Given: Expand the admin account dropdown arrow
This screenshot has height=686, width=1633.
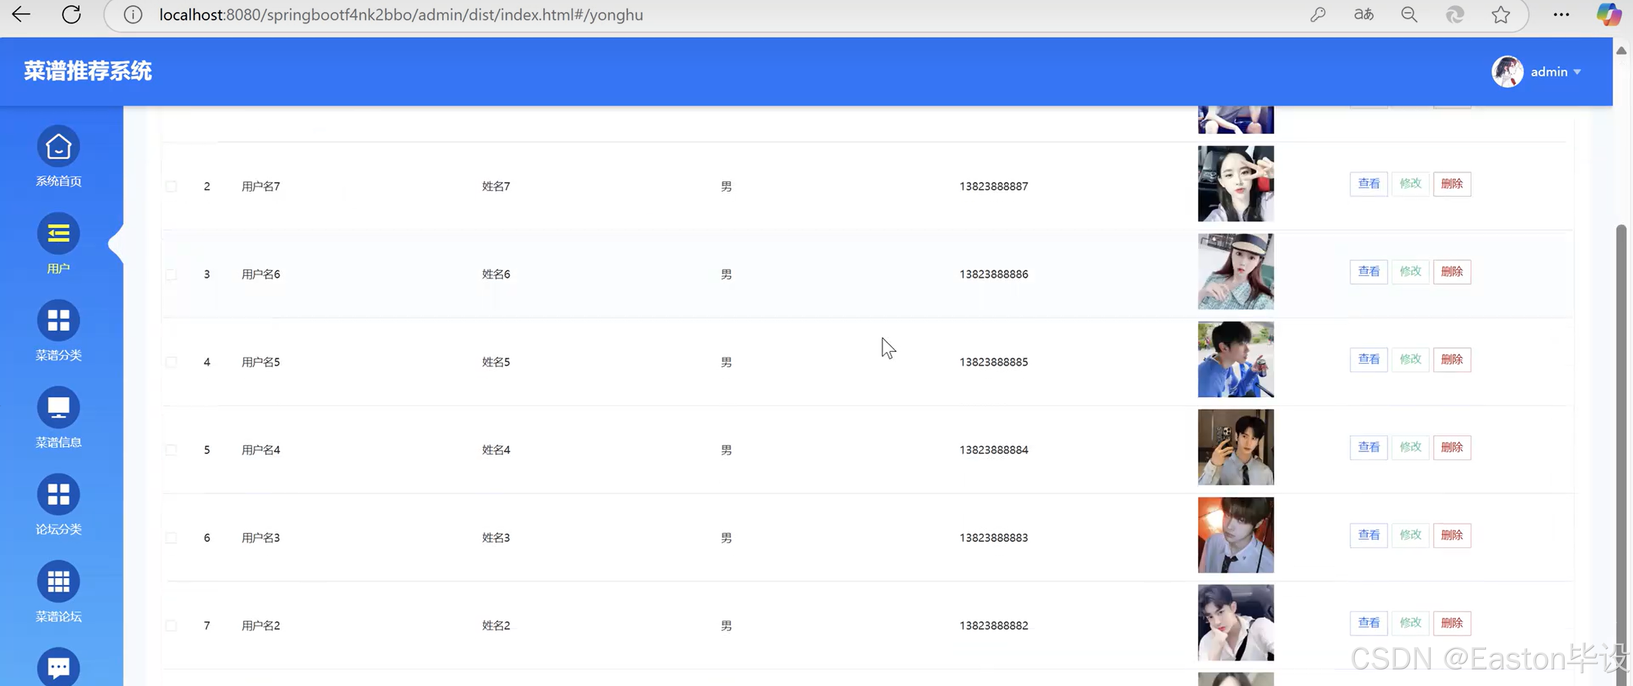Looking at the screenshot, I should point(1577,72).
